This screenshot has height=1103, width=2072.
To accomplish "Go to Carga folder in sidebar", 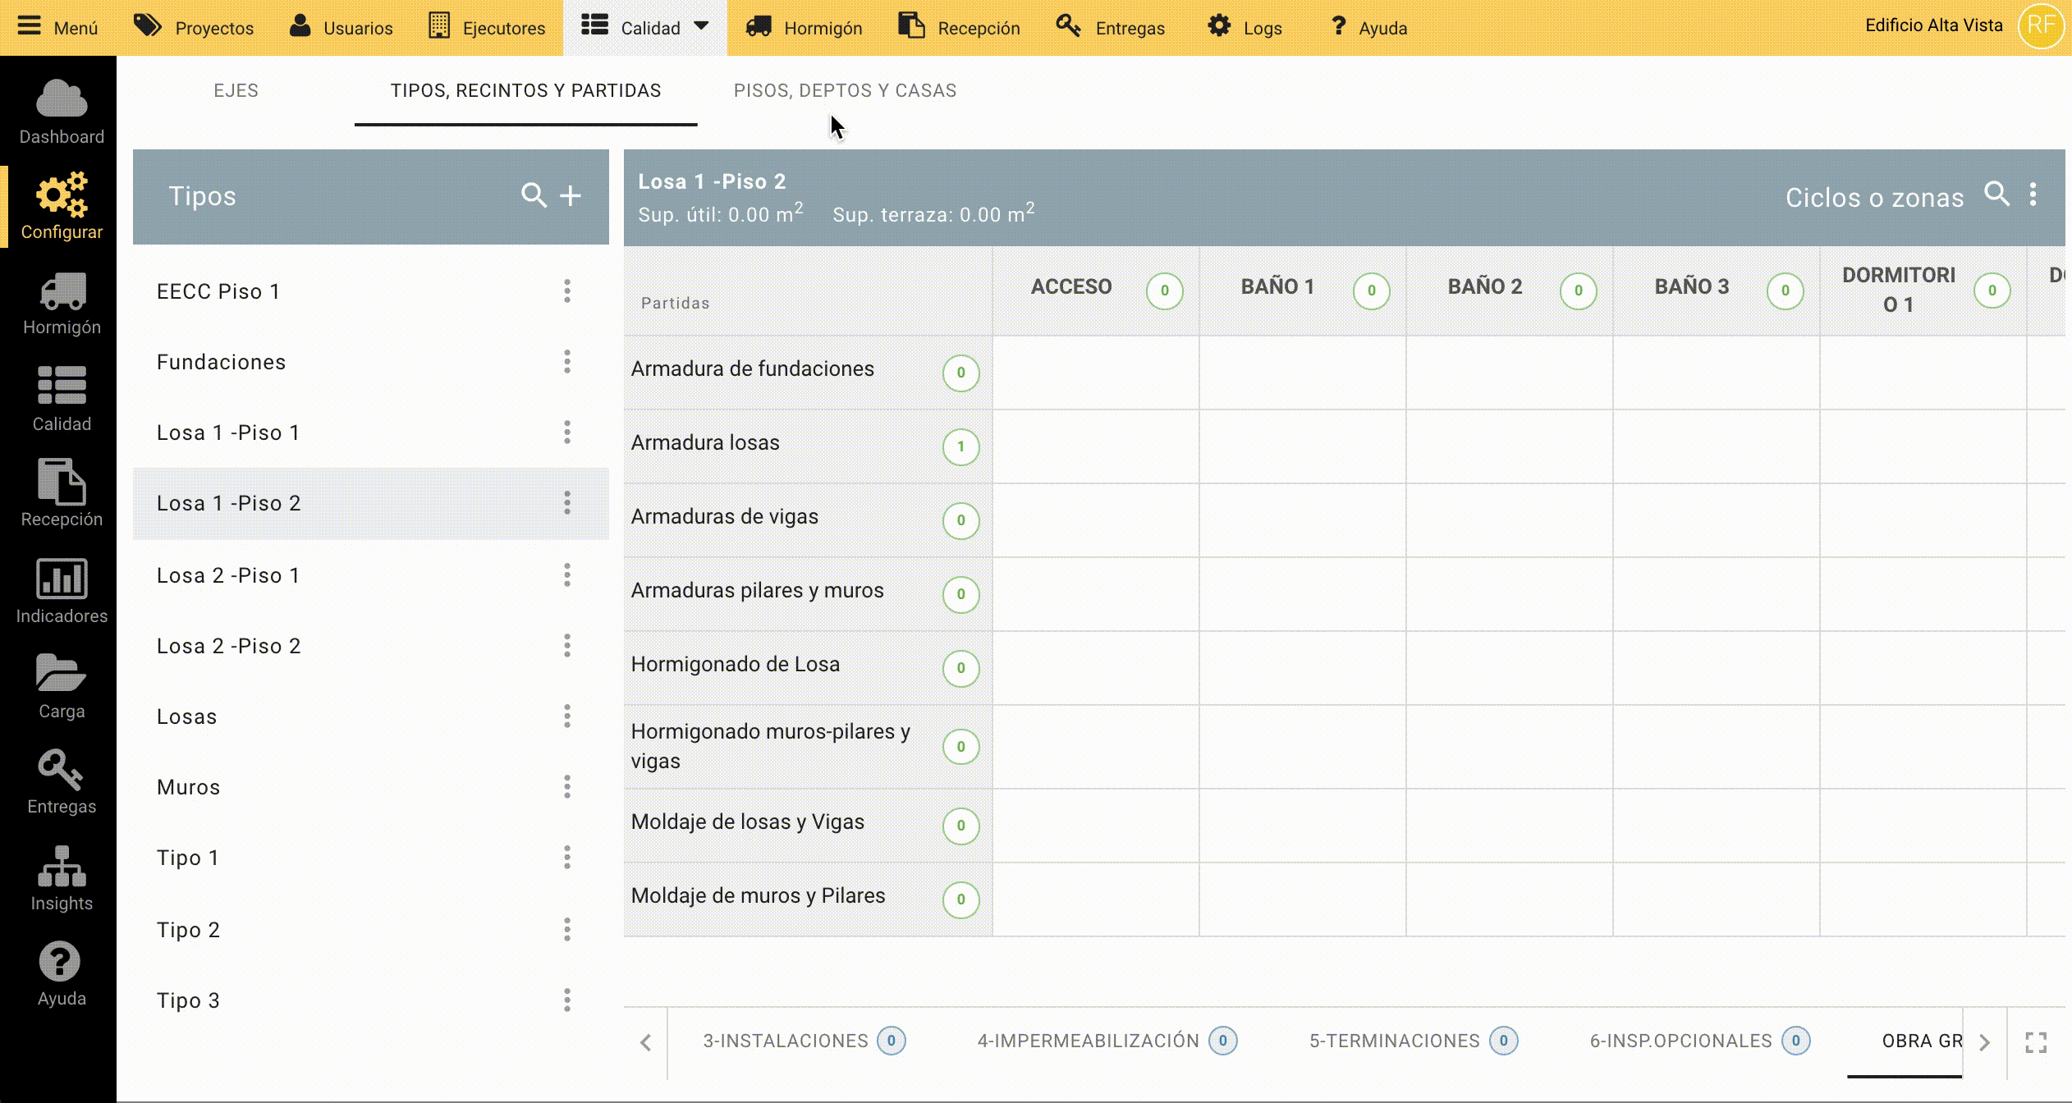I will [62, 687].
